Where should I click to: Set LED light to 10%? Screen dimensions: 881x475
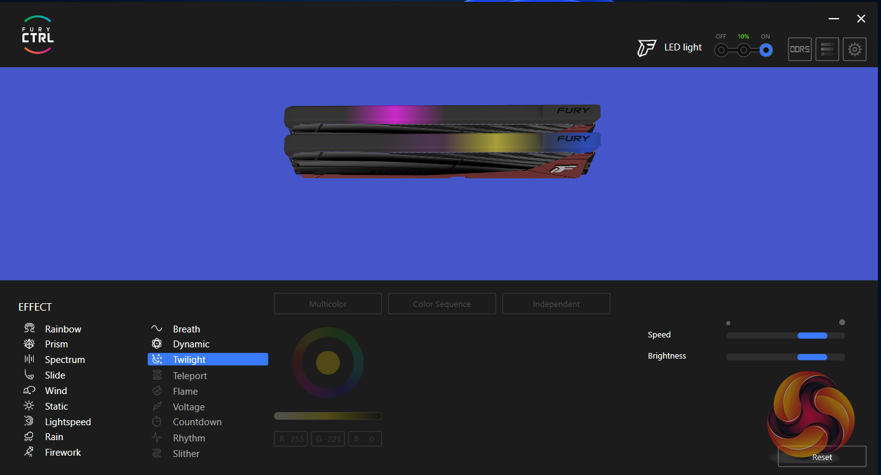(x=743, y=50)
